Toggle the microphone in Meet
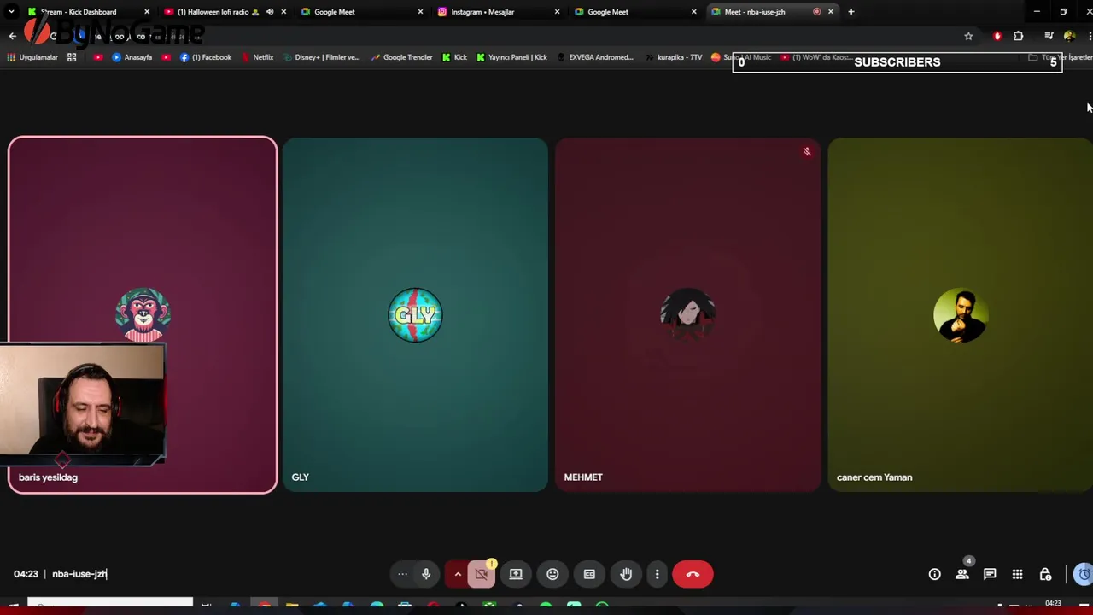The width and height of the screenshot is (1093, 615). (426, 574)
